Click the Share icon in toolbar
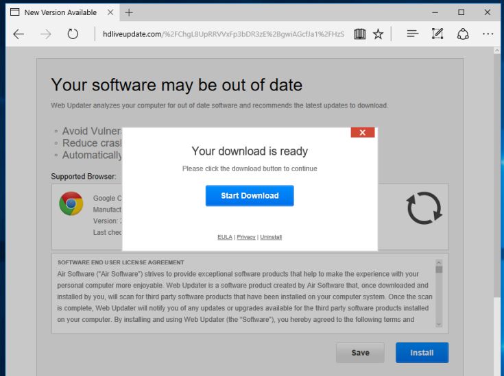Image resolution: width=504 pixels, height=376 pixels. (463, 34)
